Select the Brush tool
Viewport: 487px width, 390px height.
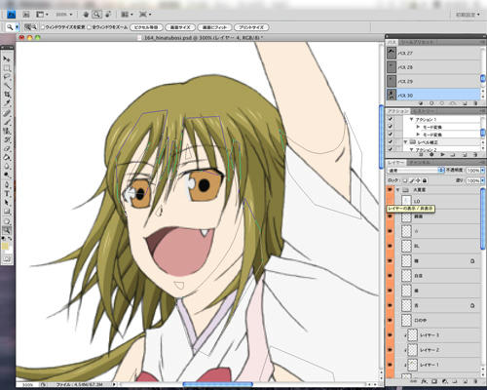tap(7, 122)
